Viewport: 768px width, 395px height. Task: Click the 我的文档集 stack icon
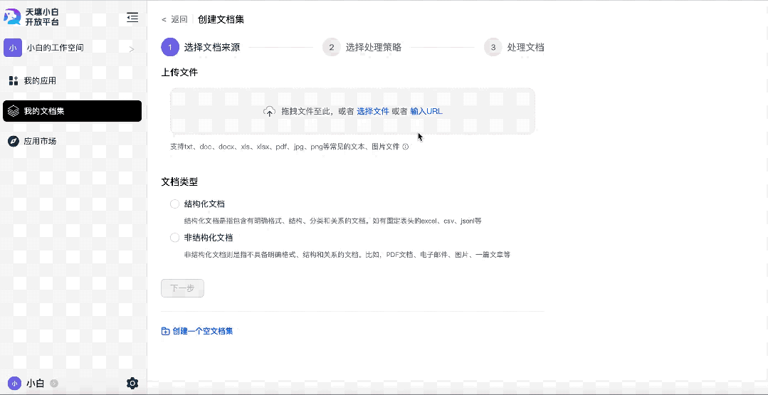pyautogui.click(x=14, y=111)
